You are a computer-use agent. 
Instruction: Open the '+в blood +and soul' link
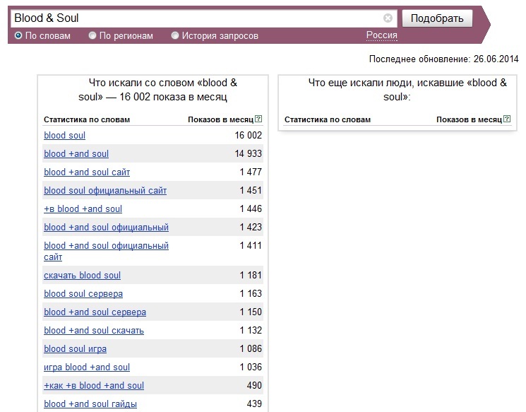tap(83, 209)
